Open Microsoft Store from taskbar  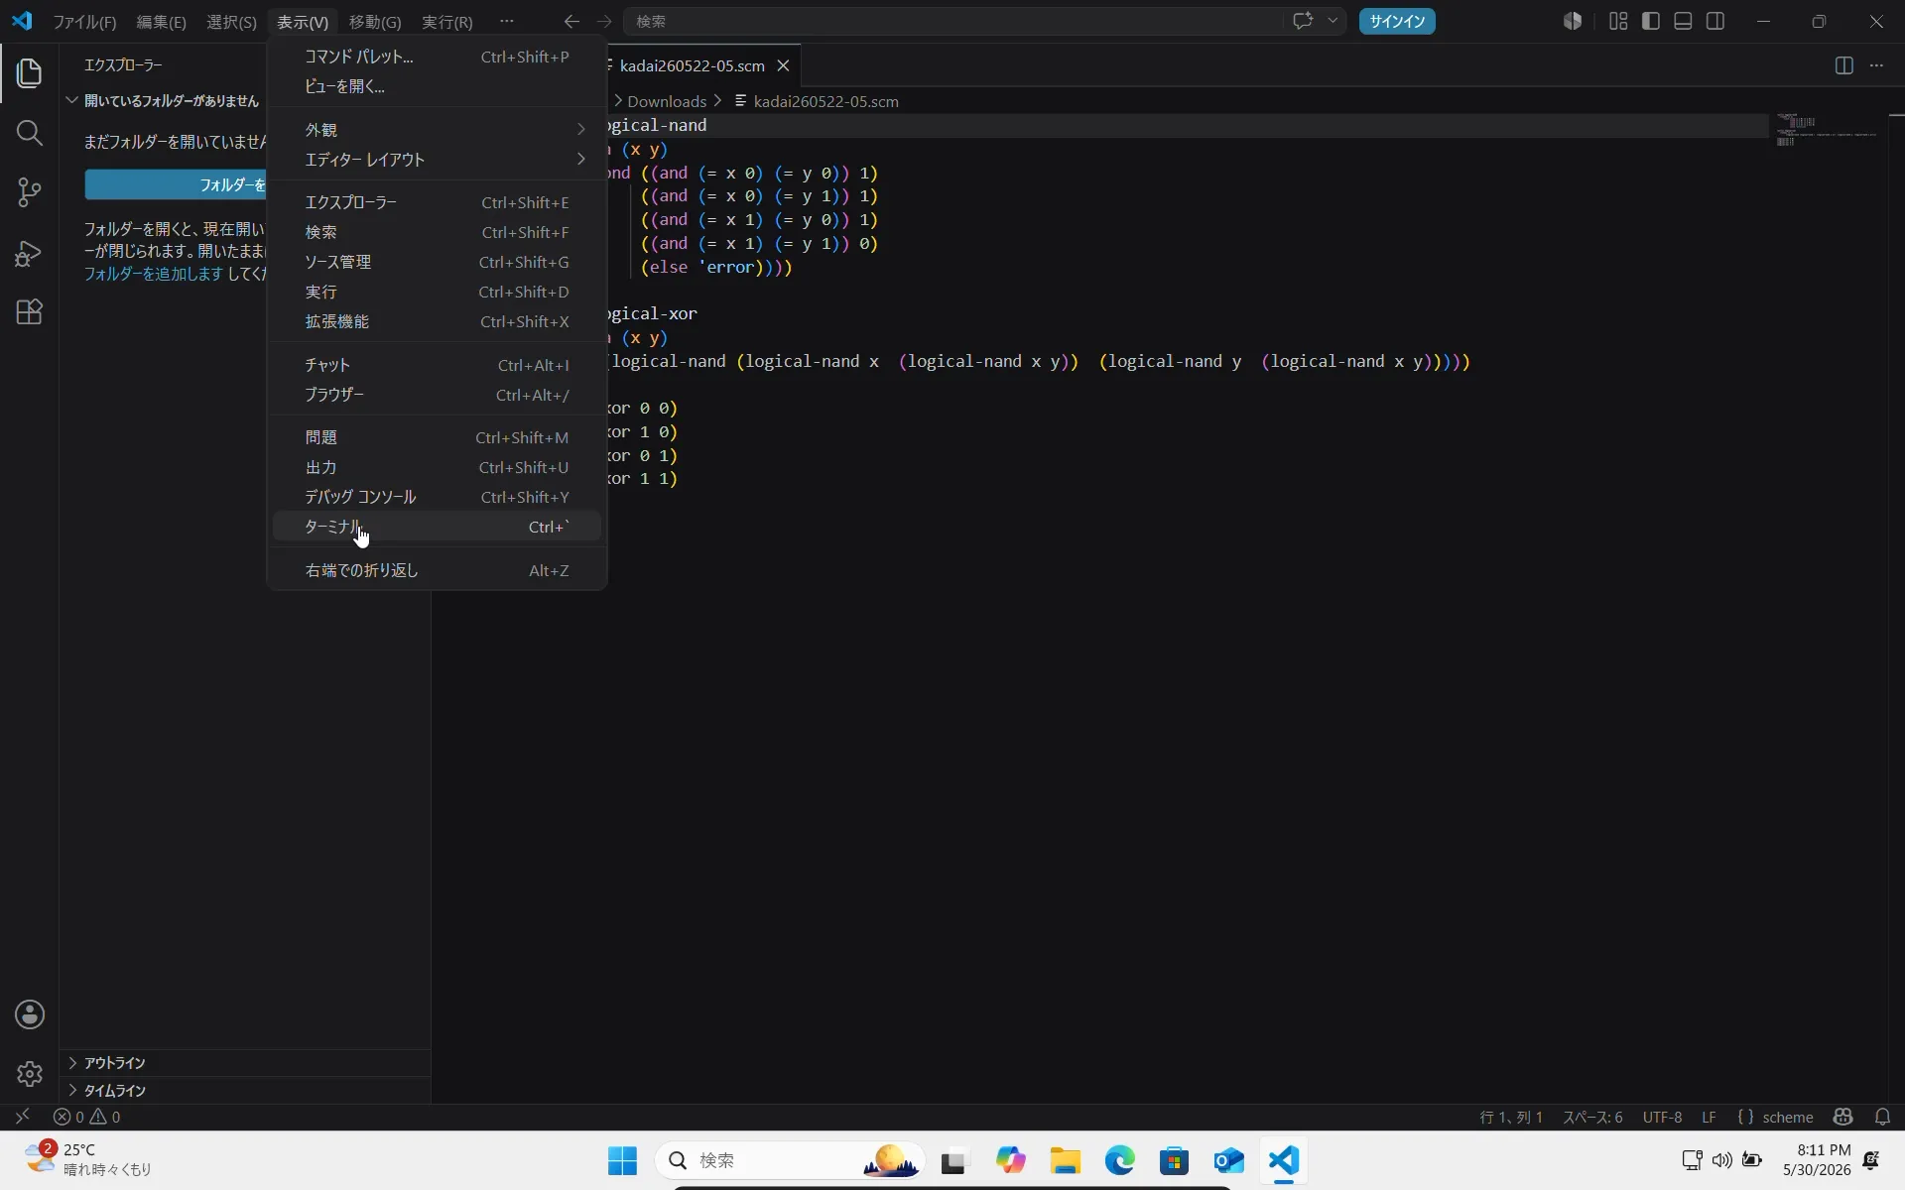point(1174,1160)
